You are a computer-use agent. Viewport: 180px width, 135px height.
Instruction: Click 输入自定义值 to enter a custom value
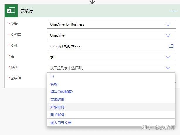(x=61, y=123)
